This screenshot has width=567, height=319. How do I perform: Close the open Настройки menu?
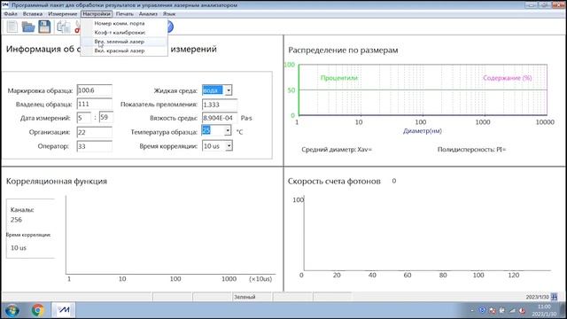click(x=97, y=14)
